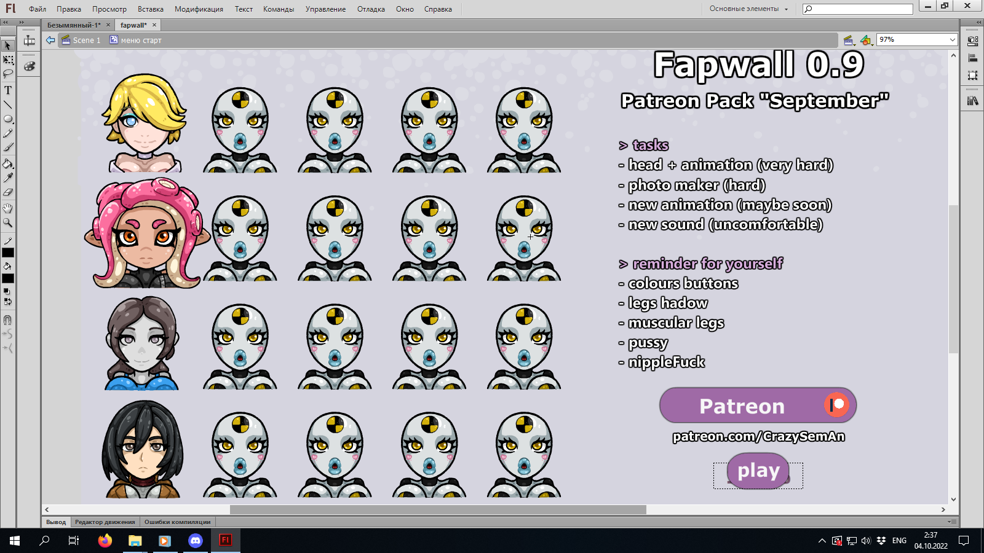Go back to previous scene with arrow
Viewport: 984px width, 553px height.
[x=50, y=40]
